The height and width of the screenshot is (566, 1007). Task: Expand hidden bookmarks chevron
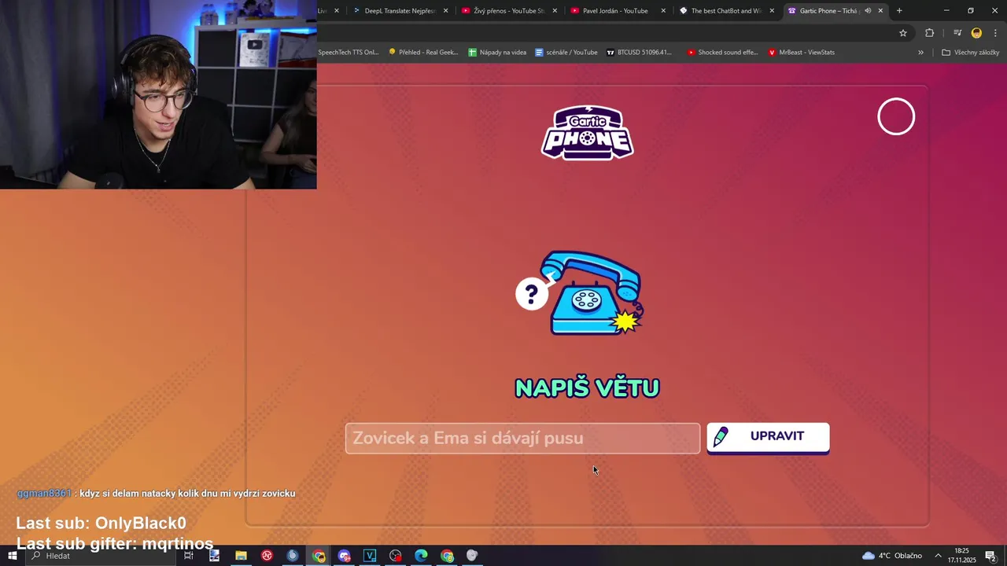(x=920, y=53)
